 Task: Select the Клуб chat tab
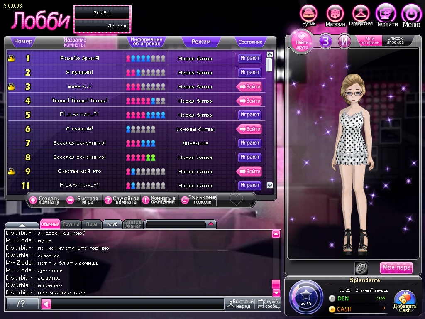pyautogui.click(x=112, y=224)
